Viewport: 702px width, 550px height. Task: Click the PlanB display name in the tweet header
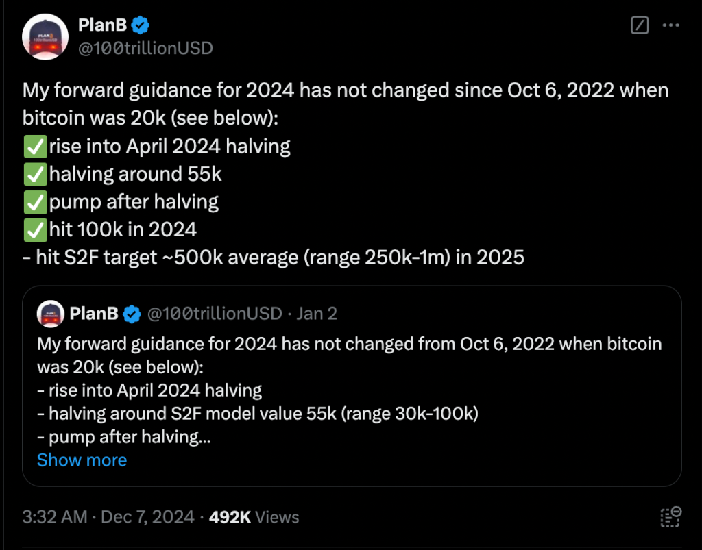click(103, 26)
